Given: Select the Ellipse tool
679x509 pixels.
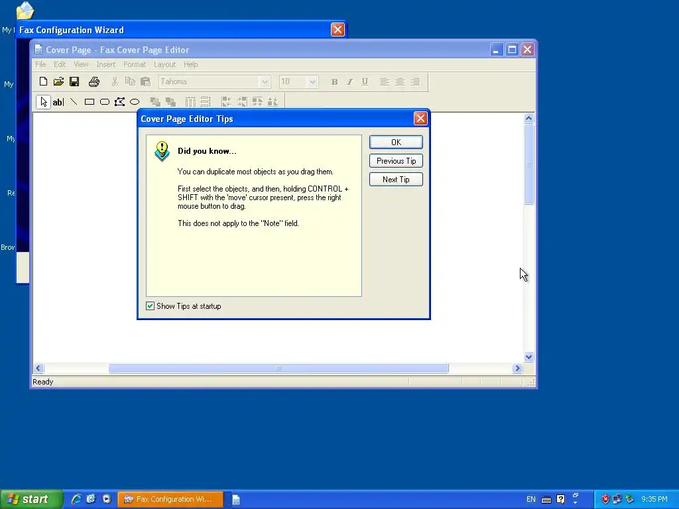Looking at the screenshot, I should pyautogui.click(x=135, y=102).
